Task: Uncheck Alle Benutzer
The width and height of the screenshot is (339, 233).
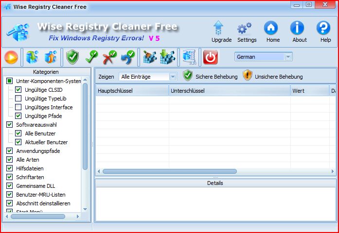Action: 18,133
